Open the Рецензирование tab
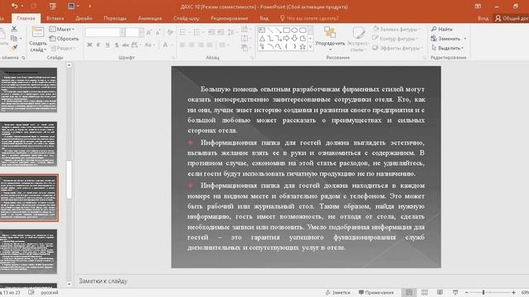The width and height of the screenshot is (529, 297). (229, 18)
